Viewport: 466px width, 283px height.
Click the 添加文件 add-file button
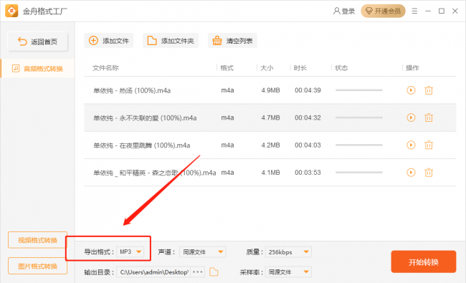[x=109, y=41]
